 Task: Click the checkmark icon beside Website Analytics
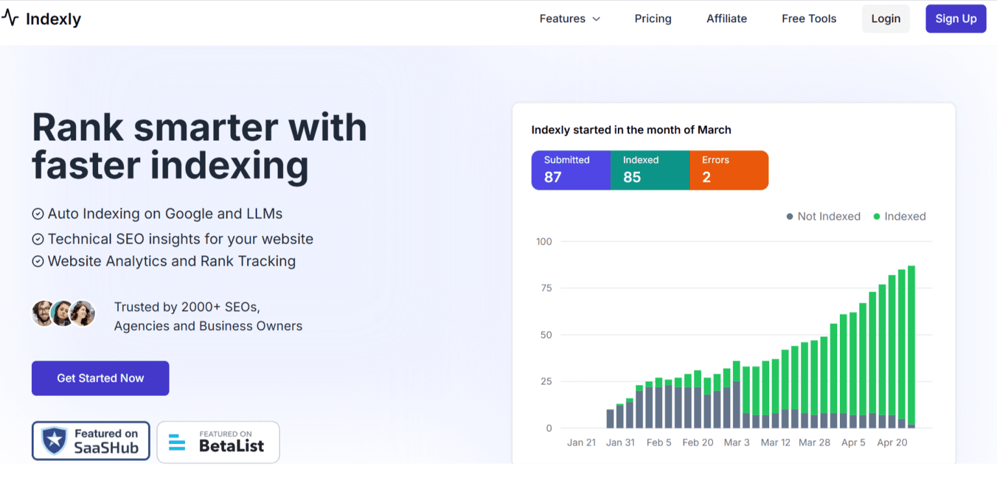point(38,262)
